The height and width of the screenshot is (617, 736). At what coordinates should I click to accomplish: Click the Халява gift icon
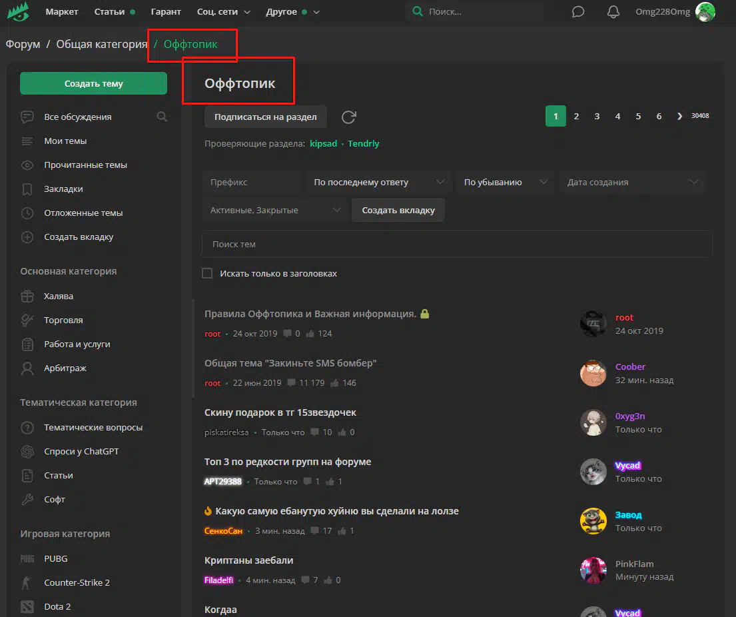point(27,296)
